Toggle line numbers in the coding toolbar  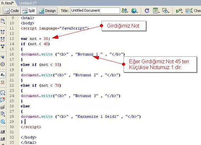[x=3, y=75]
